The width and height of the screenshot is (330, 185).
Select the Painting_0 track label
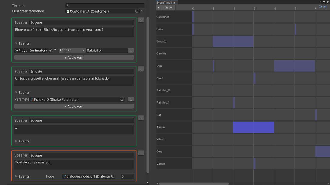pyautogui.click(x=163, y=90)
